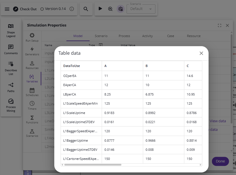
Task: Click the table horizontal scrollbar
Action: (93, 164)
